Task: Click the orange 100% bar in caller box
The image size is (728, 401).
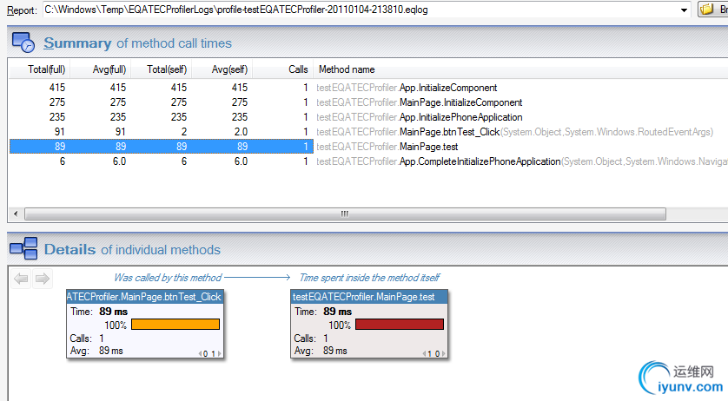Action: click(x=175, y=325)
